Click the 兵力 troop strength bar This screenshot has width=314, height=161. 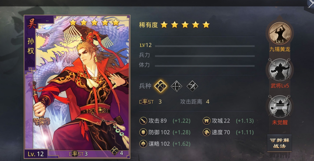(x=205, y=56)
